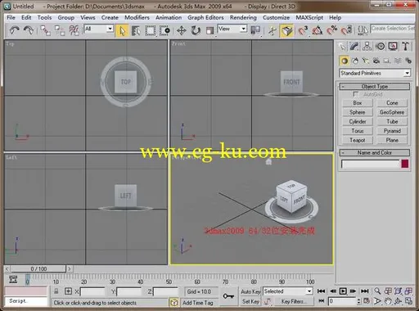This screenshot has width=419, height=311.
Task: Enable the AutoGrid checkbox
Action: [355, 94]
